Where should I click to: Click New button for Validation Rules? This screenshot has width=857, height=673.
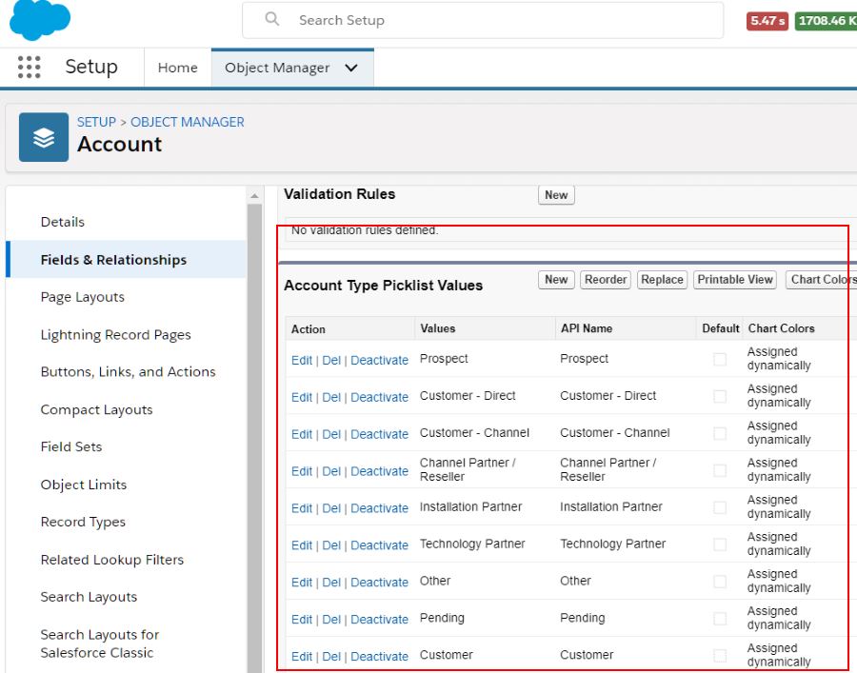[556, 195]
